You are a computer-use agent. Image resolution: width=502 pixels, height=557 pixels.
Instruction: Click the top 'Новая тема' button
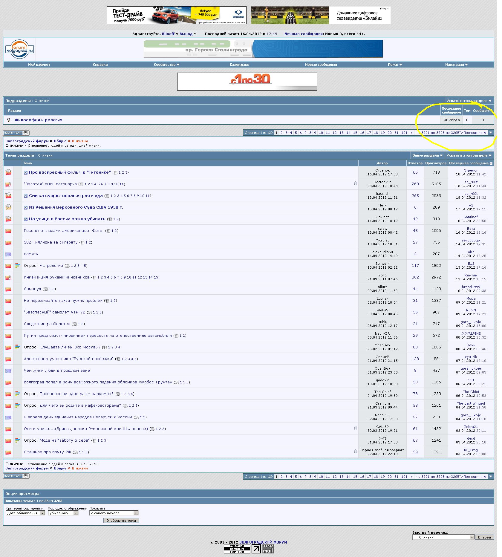(16, 133)
